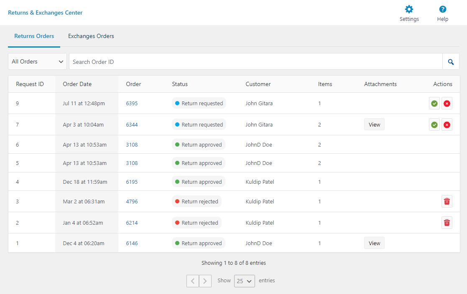Expand the All Orders filter dropdown
Viewport: 467px width, 294px height.
(37, 61)
